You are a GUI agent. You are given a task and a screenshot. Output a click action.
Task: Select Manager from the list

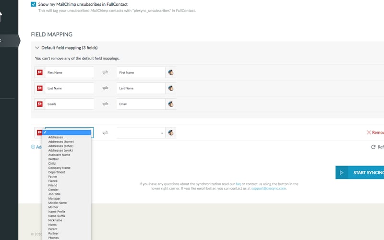[54, 199]
